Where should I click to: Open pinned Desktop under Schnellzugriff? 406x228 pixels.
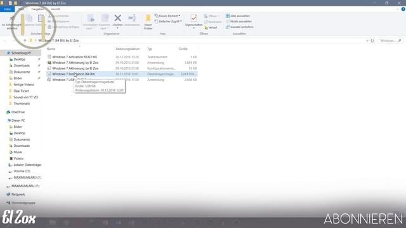point(20,59)
